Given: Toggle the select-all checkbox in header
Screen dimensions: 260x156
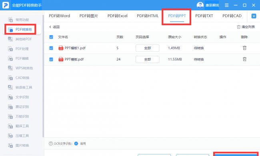Looking at the screenshot, I should 51,37.
